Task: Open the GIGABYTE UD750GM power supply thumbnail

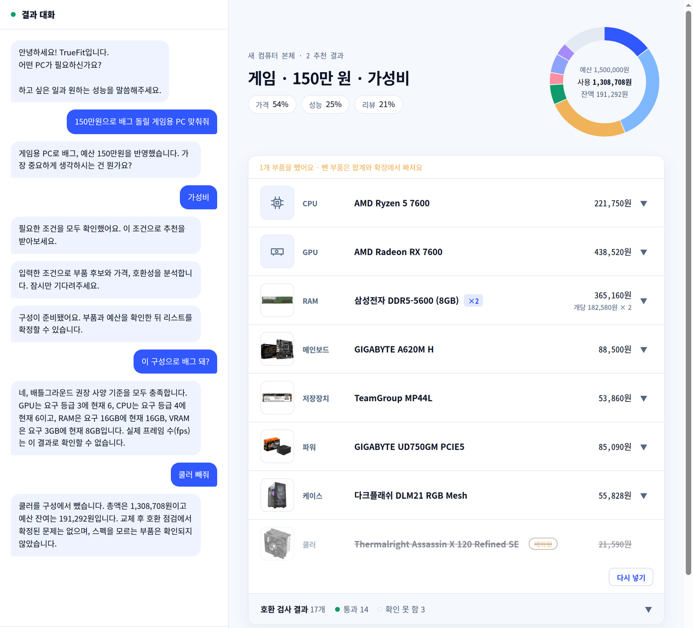Action: click(277, 446)
